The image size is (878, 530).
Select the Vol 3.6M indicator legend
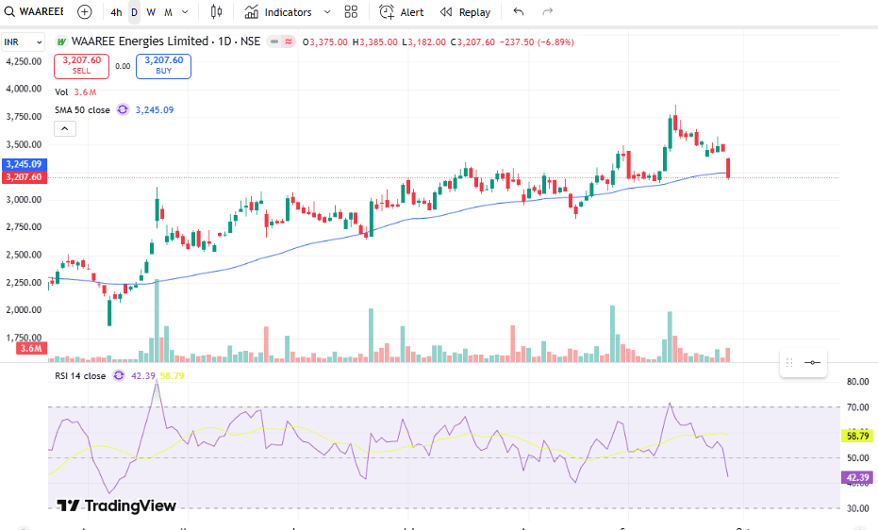(75, 92)
